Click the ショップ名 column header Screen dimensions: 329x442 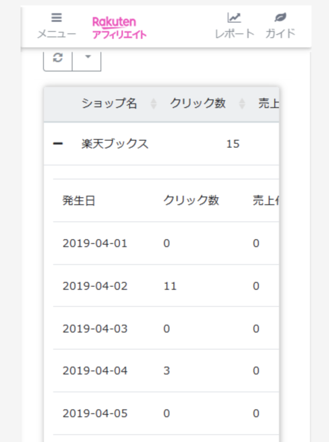109,104
